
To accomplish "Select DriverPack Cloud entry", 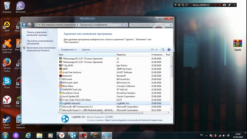I will [114, 93].
